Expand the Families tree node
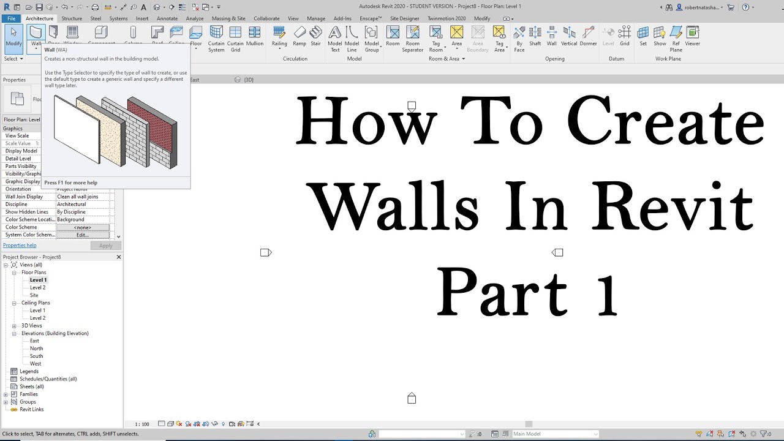Image resolution: width=784 pixels, height=441 pixels. (6, 394)
